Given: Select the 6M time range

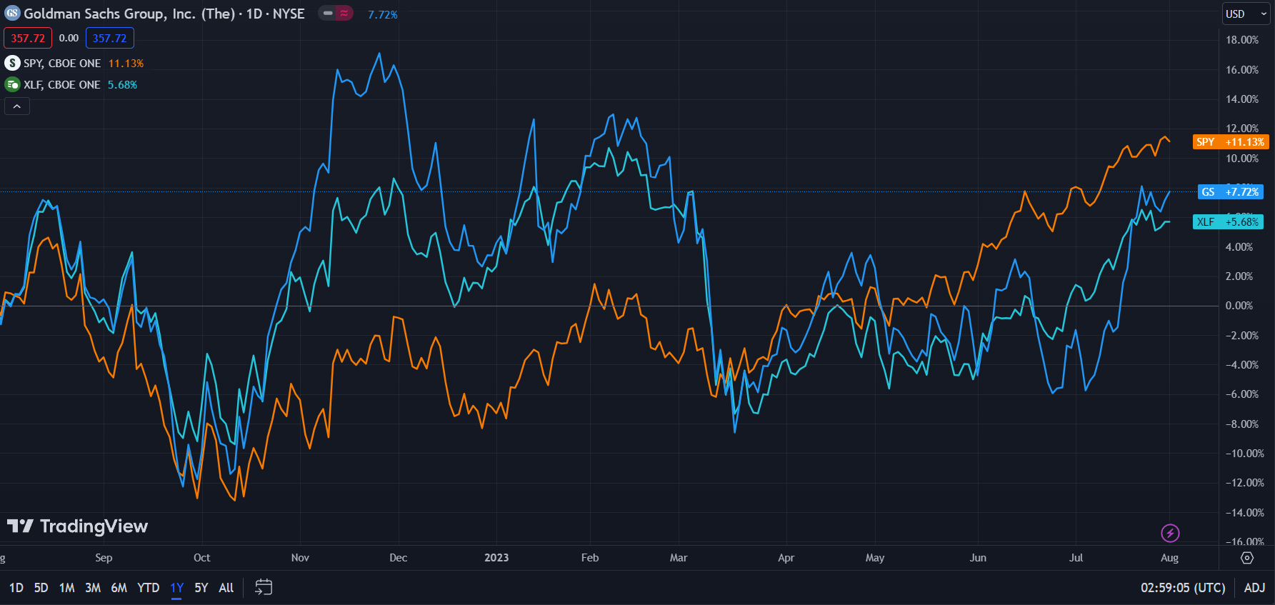Looking at the screenshot, I should point(119,588).
